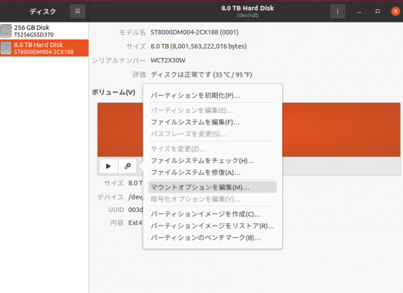The height and width of the screenshot is (293, 403).
Task: Click the TS256GSSD370 label in the sidebar
Action: click(34, 35)
